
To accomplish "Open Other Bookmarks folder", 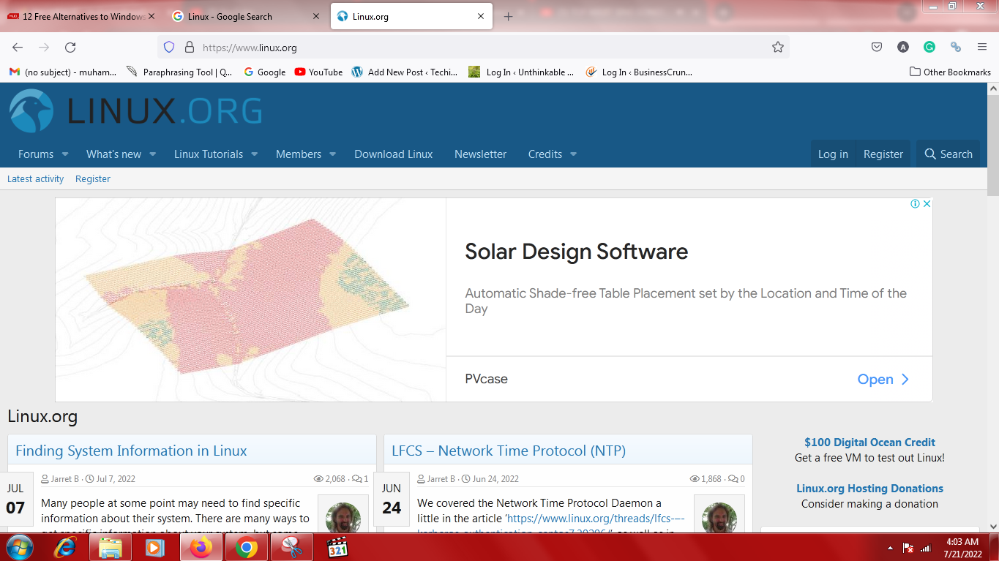I will coord(950,72).
